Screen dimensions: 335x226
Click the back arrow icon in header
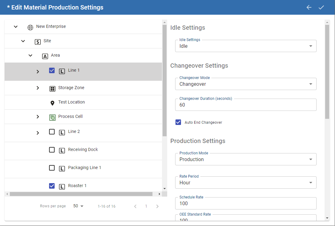point(309,7)
